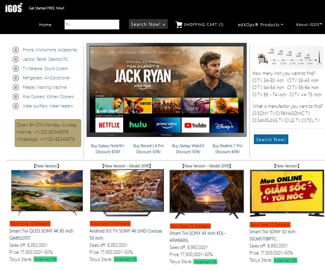Open the Smart Tivi SONY 32 inch thumbnail
This screenshot has width=325, height=271.
click(287, 193)
